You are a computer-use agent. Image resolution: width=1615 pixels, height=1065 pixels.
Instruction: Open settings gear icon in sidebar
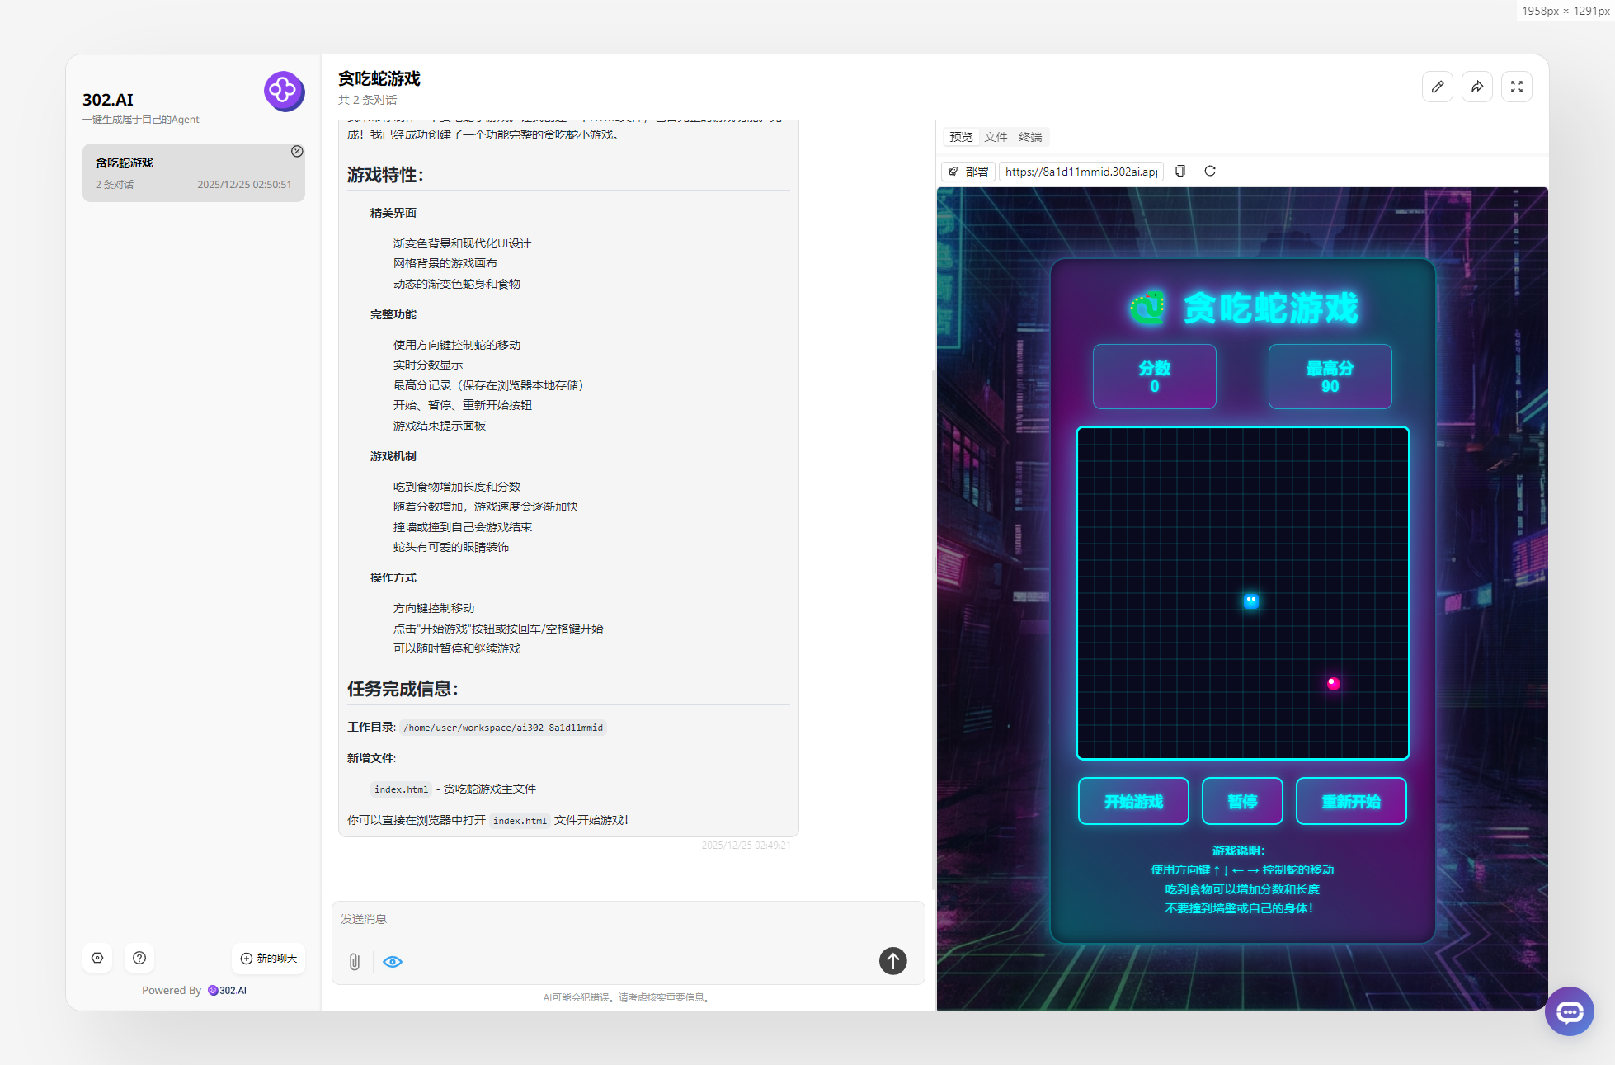click(x=97, y=958)
